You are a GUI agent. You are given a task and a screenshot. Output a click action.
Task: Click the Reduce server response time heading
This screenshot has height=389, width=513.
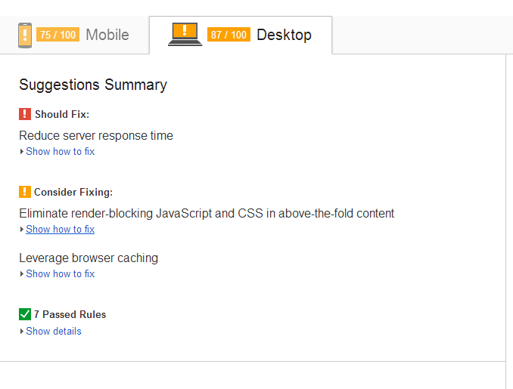pyautogui.click(x=96, y=135)
